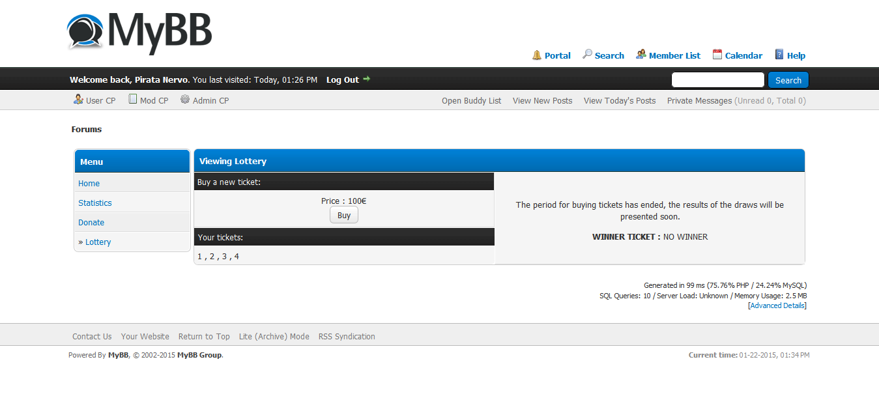Click the Help book icon

(x=779, y=55)
